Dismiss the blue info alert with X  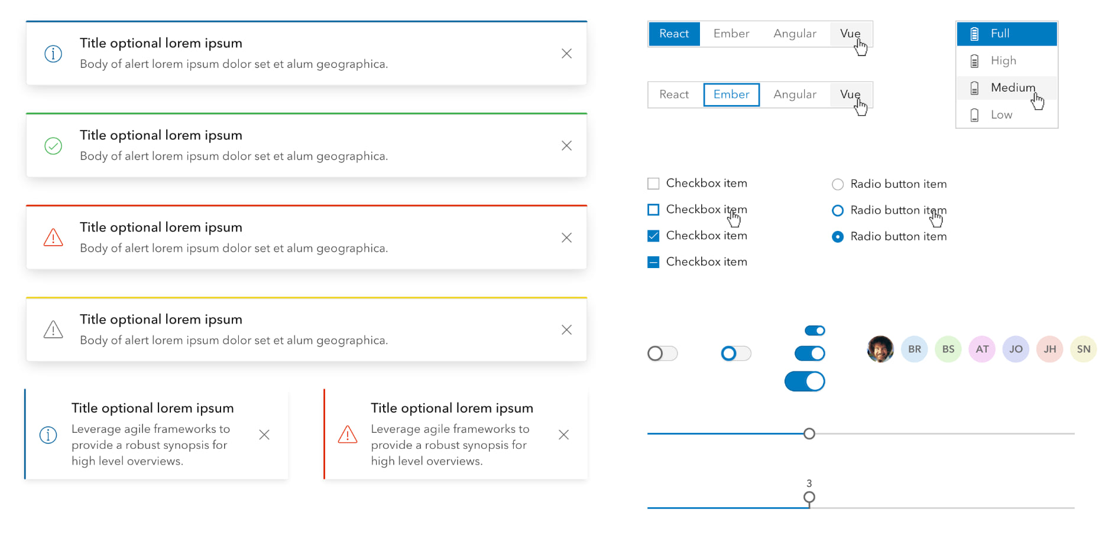point(566,54)
